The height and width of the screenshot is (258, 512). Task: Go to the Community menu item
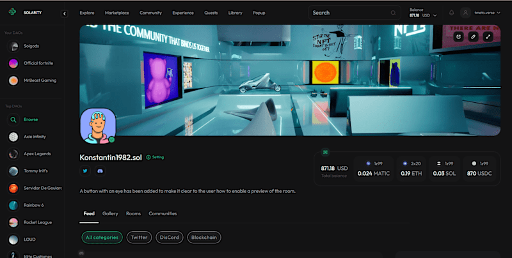(150, 13)
